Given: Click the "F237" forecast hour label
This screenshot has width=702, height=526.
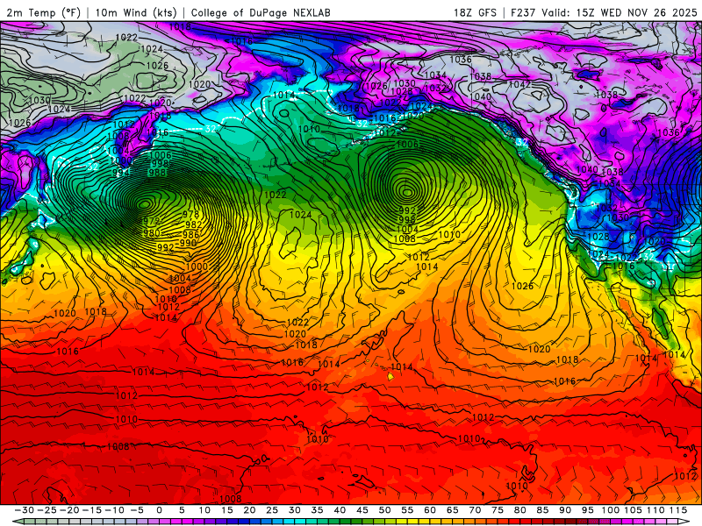Looking at the screenshot, I should (522, 12).
